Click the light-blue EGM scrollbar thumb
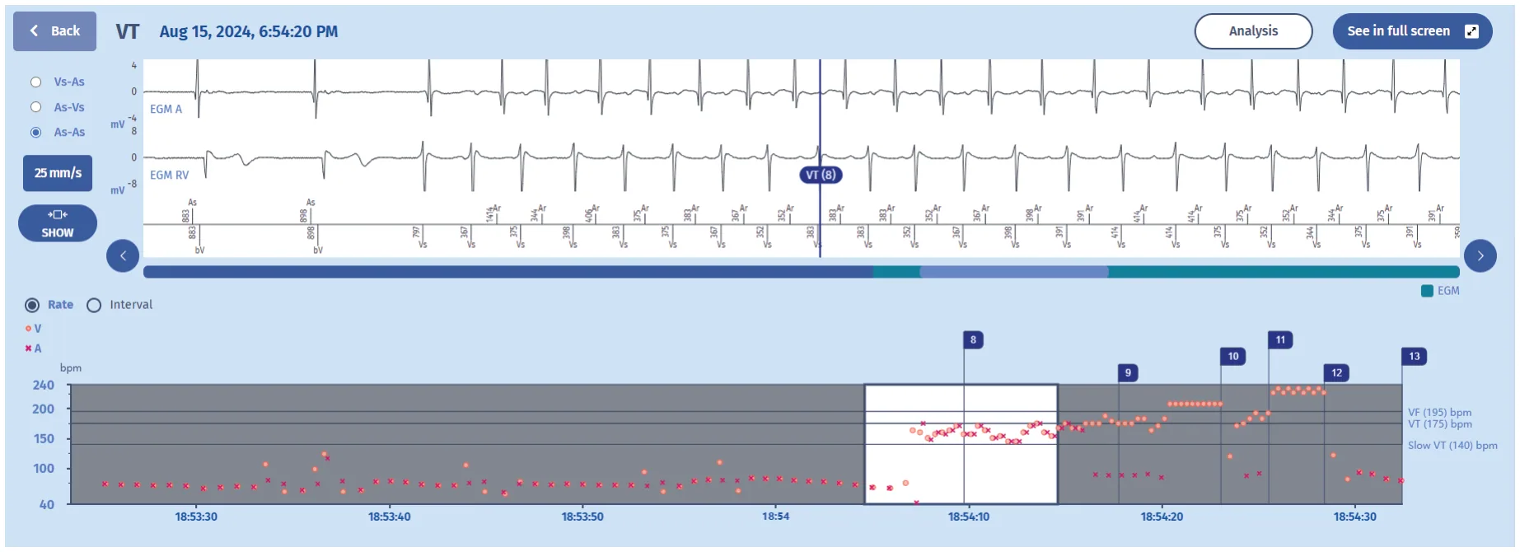 click(x=1013, y=271)
